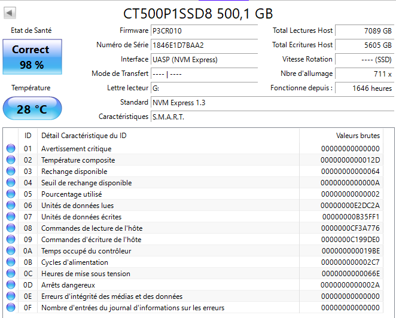The width and height of the screenshot is (396, 318).
Task: Click the Interface field UASP (NVM Express)
Action: [x=204, y=60]
